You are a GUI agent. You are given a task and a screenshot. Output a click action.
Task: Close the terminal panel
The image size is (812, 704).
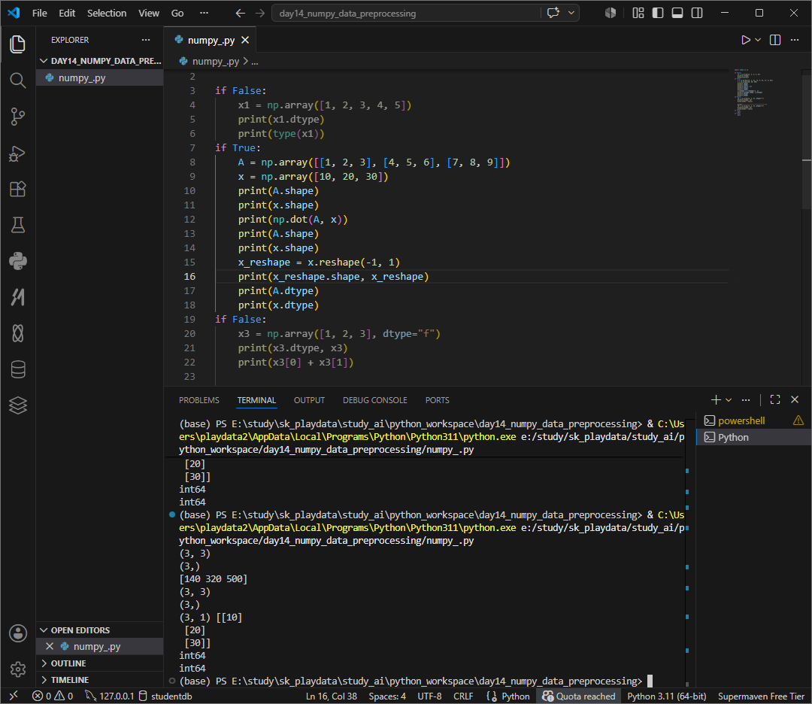tap(795, 399)
